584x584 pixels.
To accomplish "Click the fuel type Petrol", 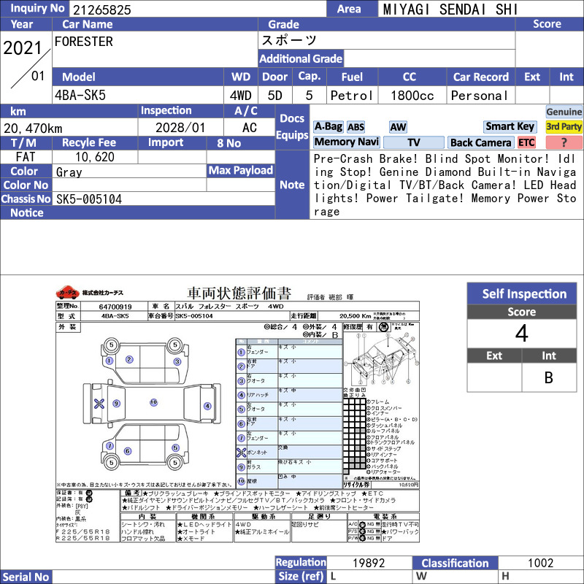I will point(352,96).
